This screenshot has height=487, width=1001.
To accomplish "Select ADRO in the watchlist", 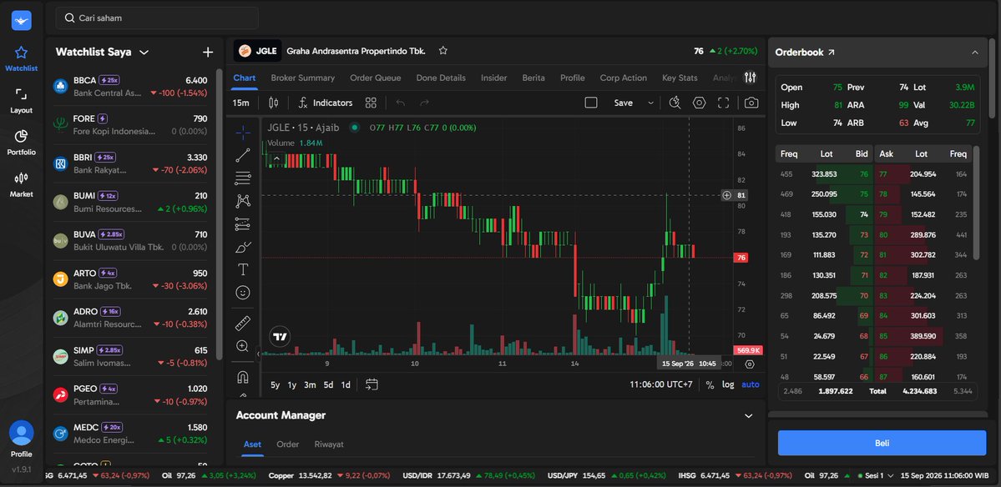I will pyautogui.click(x=131, y=318).
